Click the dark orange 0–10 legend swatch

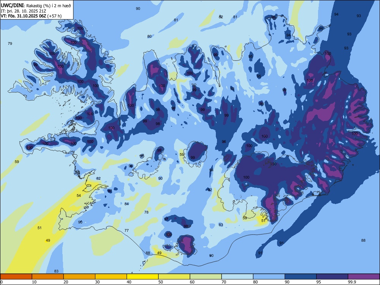pyautogui.click(x=16, y=277)
